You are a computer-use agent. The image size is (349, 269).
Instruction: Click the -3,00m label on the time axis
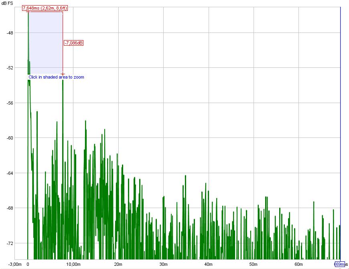point(15,265)
